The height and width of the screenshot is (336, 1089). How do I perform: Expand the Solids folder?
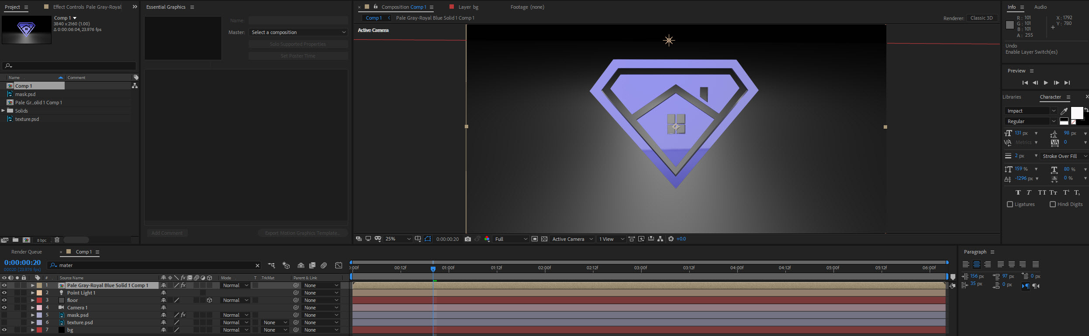click(3, 111)
